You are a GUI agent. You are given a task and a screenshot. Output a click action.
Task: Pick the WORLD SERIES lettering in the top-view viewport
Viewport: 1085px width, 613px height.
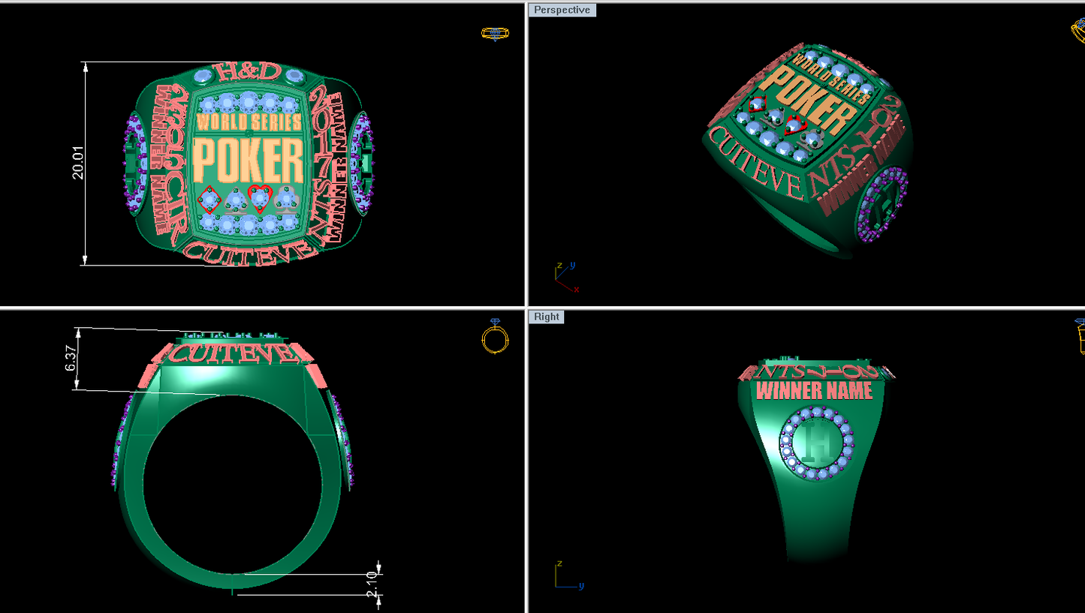[x=248, y=122]
